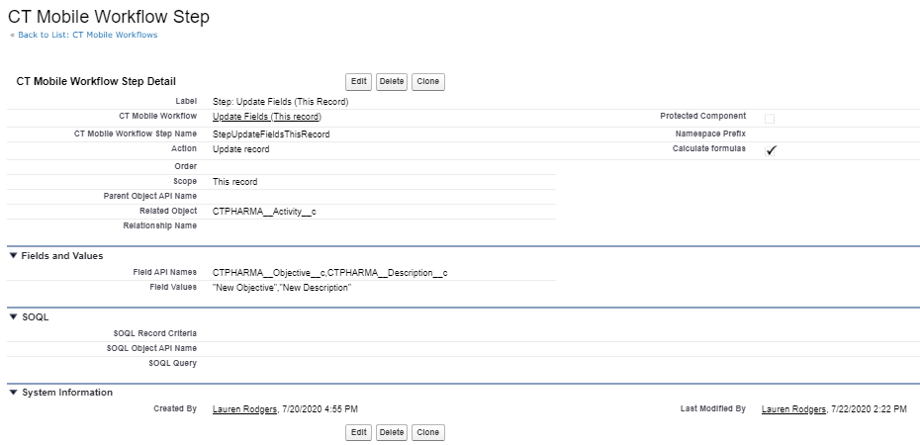Click the Related Object value CTPHARMA__Activity__c
The width and height of the screenshot is (920, 445).
click(x=264, y=211)
